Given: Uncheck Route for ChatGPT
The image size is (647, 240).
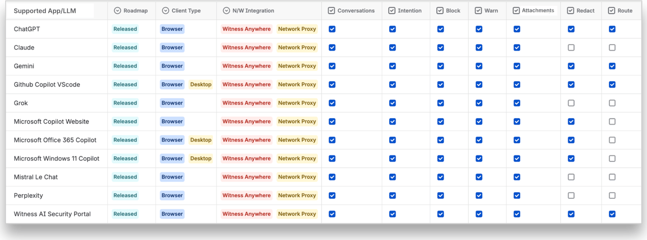Looking at the screenshot, I should click(x=612, y=29).
